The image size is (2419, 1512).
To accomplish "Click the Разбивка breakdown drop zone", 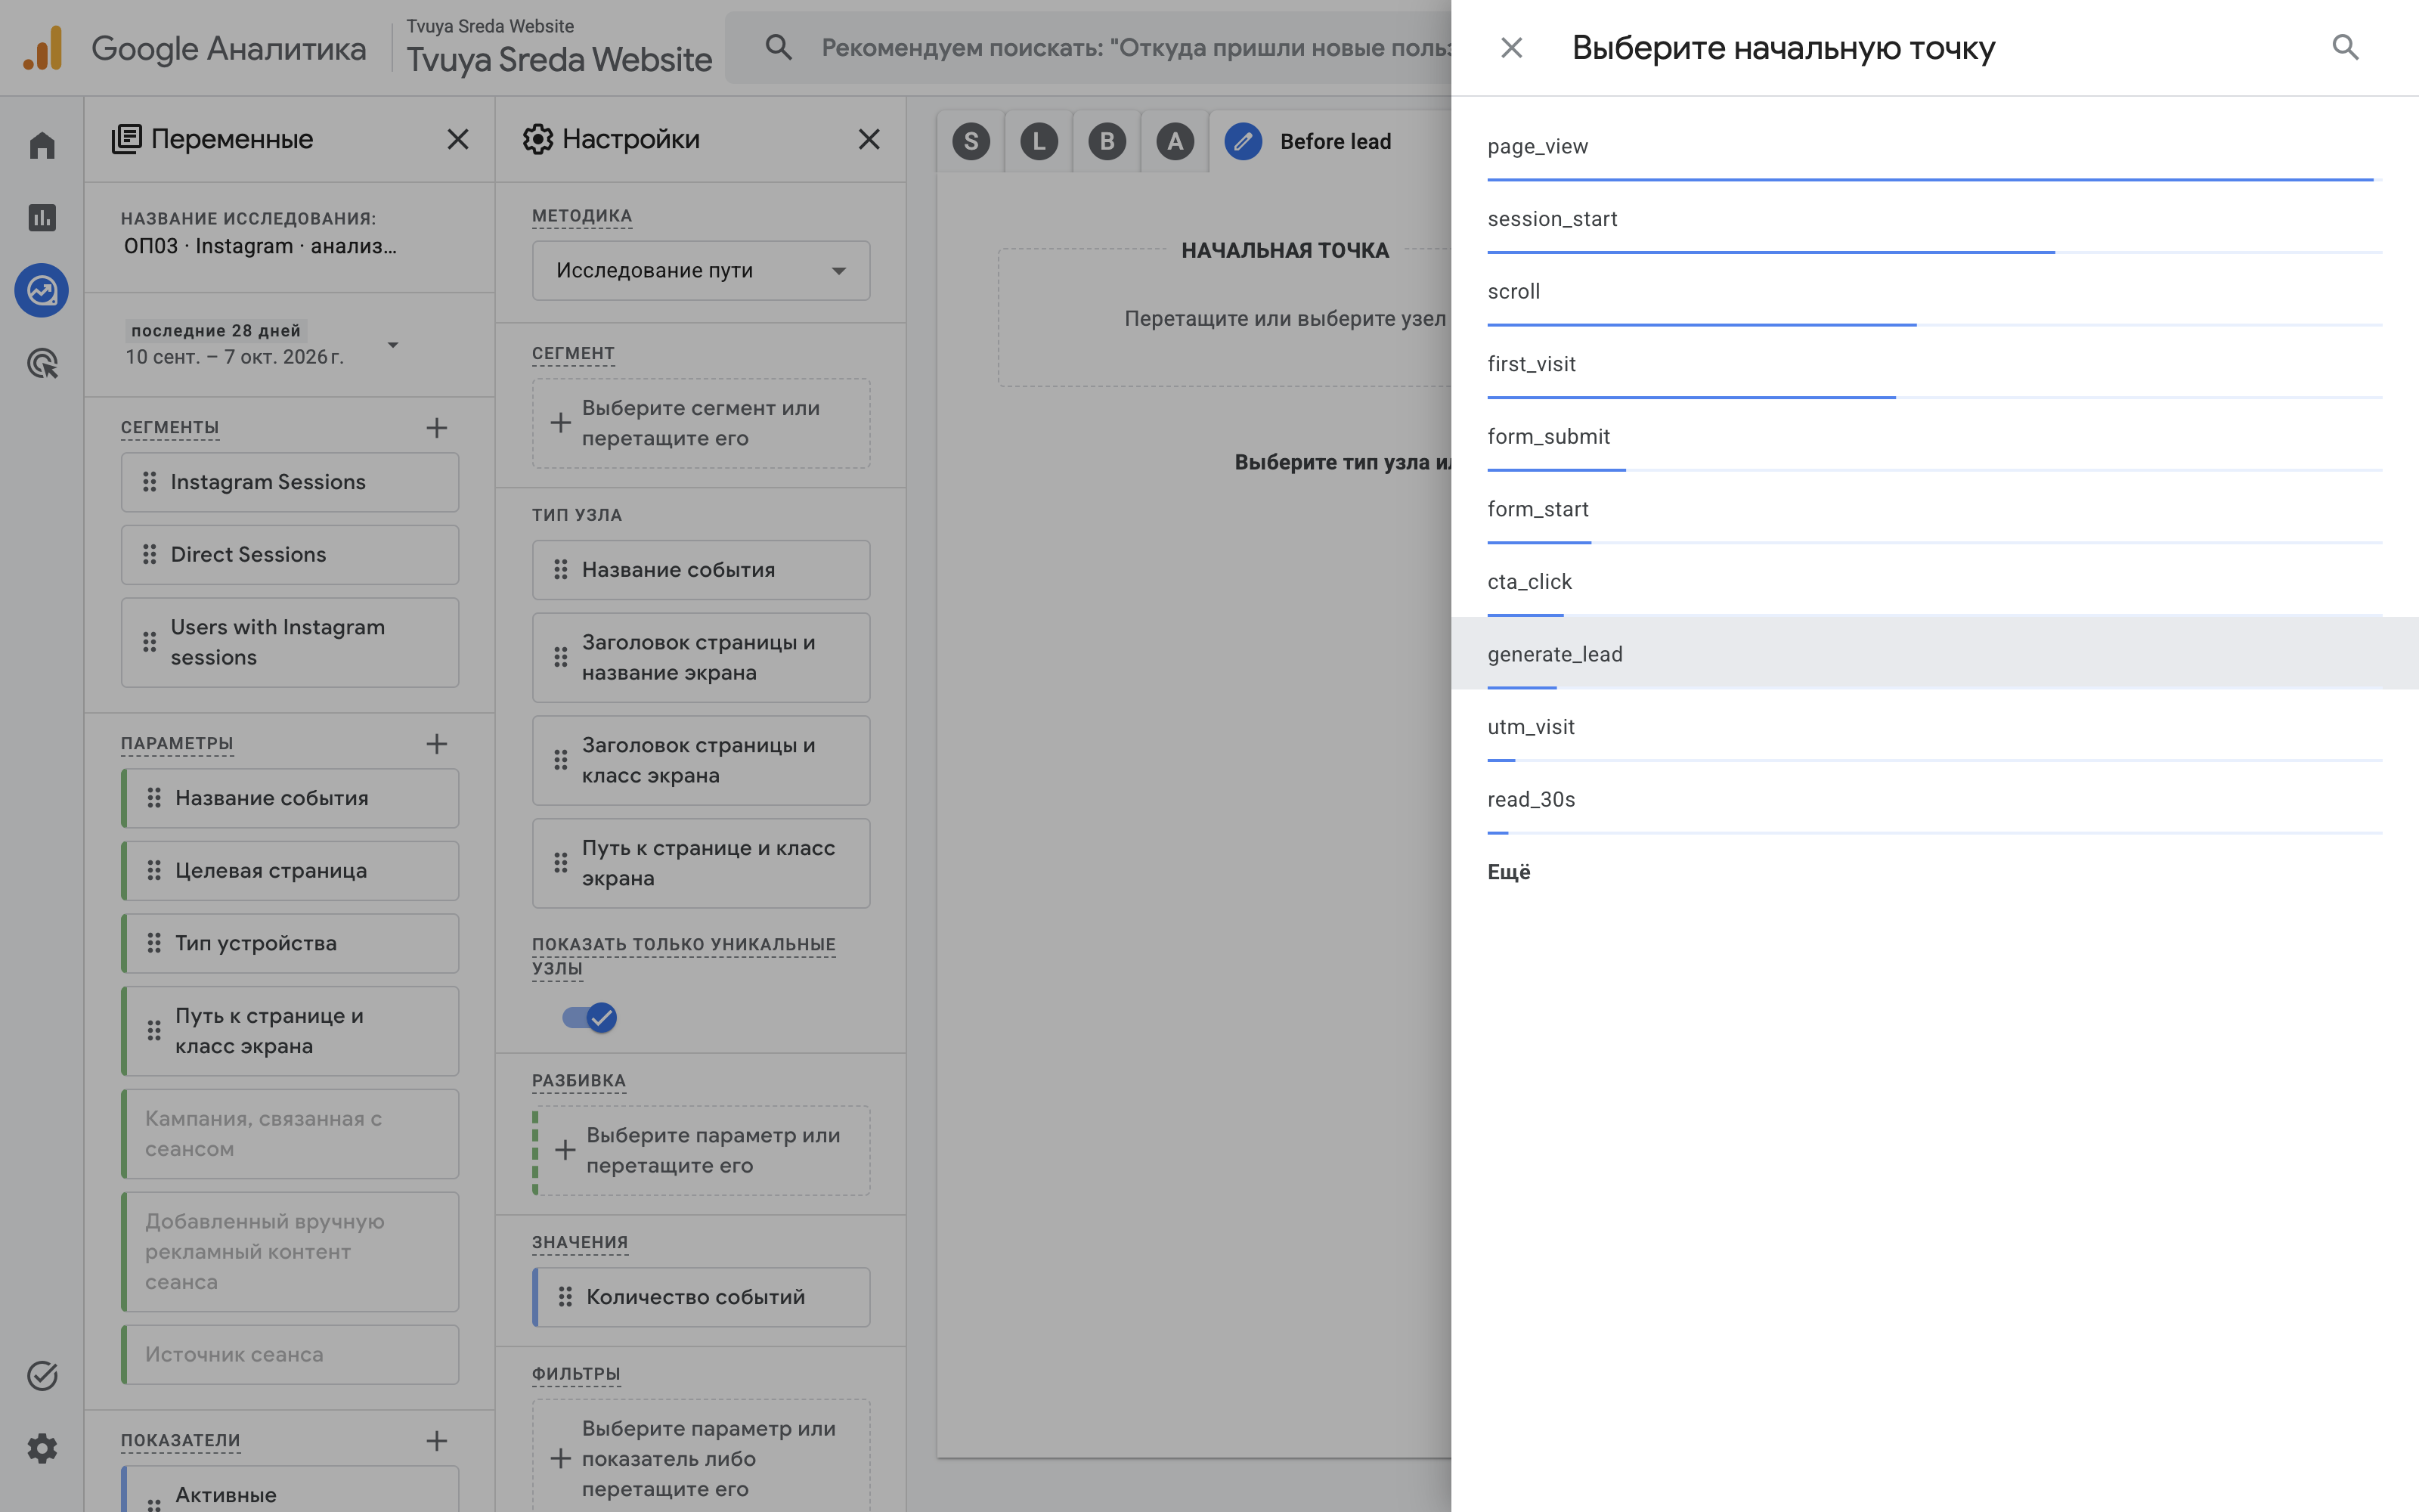I will coord(701,1150).
